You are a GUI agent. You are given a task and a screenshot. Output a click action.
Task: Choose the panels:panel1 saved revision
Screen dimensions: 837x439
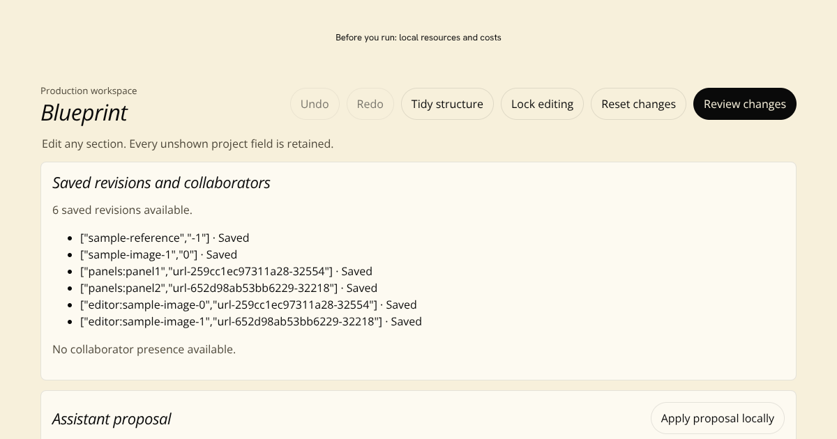(x=226, y=271)
